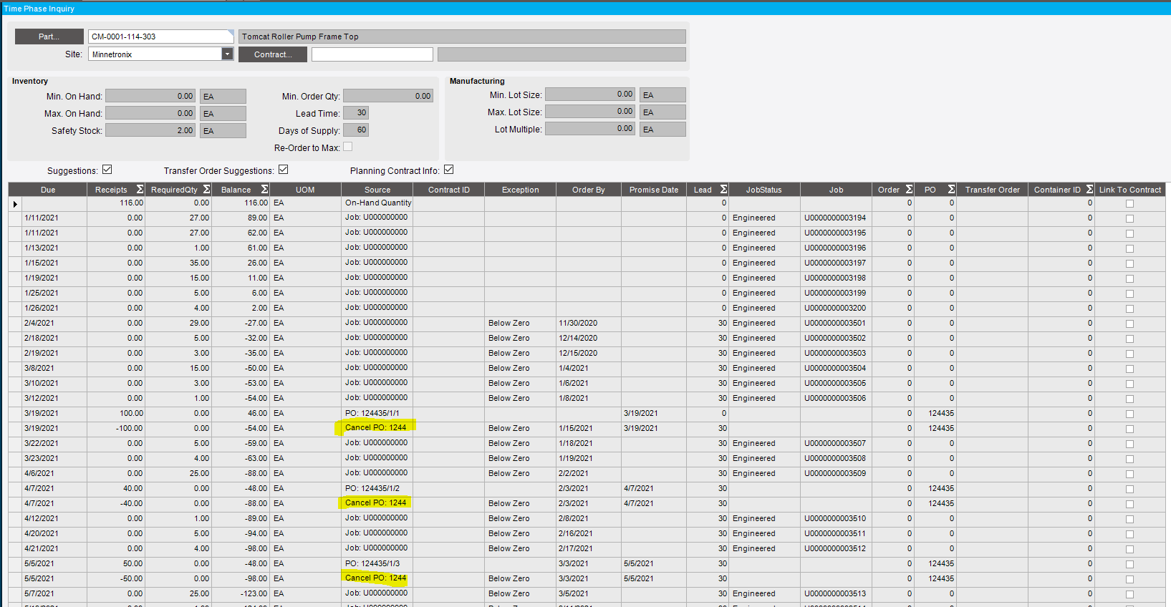The width and height of the screenshot is (1171, 607).
Task: Click the Order column sum icon
Action: (909, 190)
